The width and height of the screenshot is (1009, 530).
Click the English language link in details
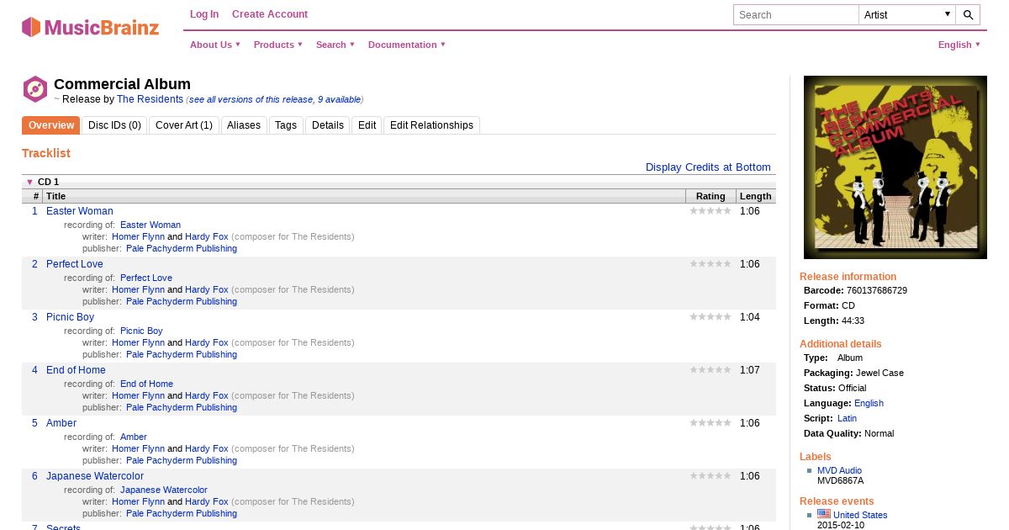pos(869,403)
